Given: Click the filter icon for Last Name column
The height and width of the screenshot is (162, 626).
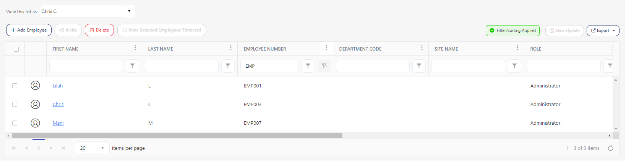Looking at the screenshot, I should click(228, 66).
